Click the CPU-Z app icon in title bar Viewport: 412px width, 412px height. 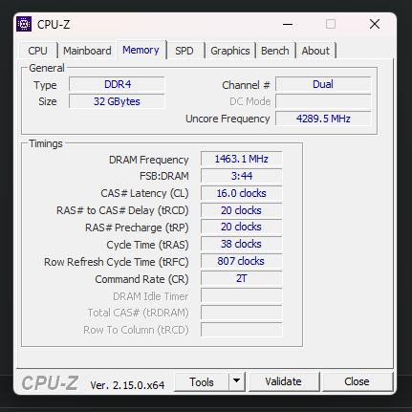point(24,24)
